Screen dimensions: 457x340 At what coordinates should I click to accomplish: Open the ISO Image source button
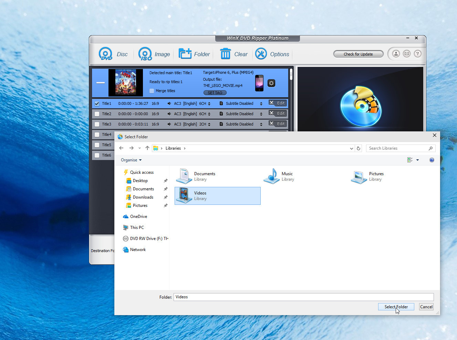point(145,54)
